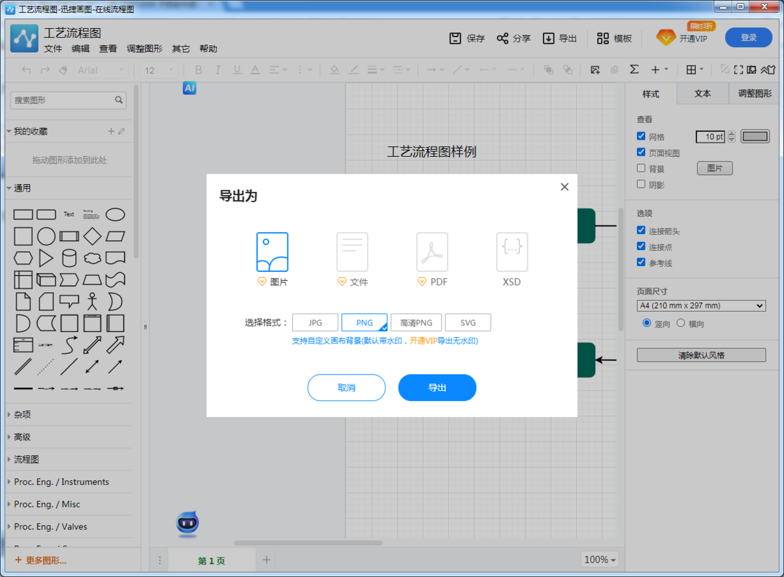This screenshot has height=577, width=784.
Task: Uncheck the 网格 (grid) checkbox
Action: tap(642, 136)
